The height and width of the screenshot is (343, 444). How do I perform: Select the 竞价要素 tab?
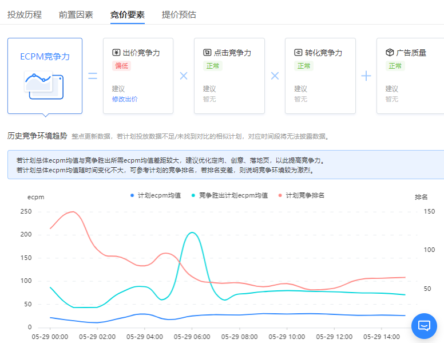click(128, 14)
